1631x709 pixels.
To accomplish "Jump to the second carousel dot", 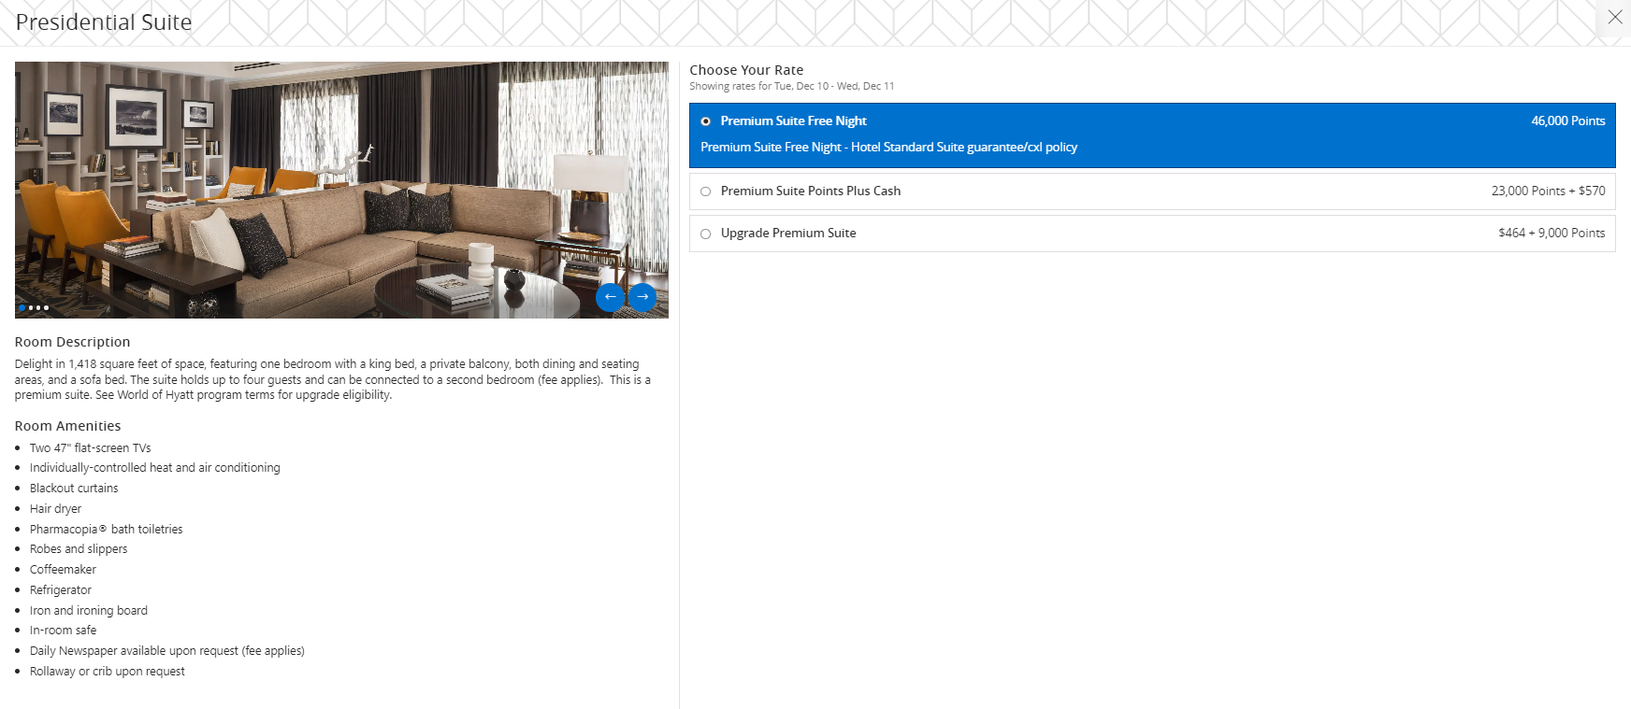I will pyautogui.click(x=30, y=307).
